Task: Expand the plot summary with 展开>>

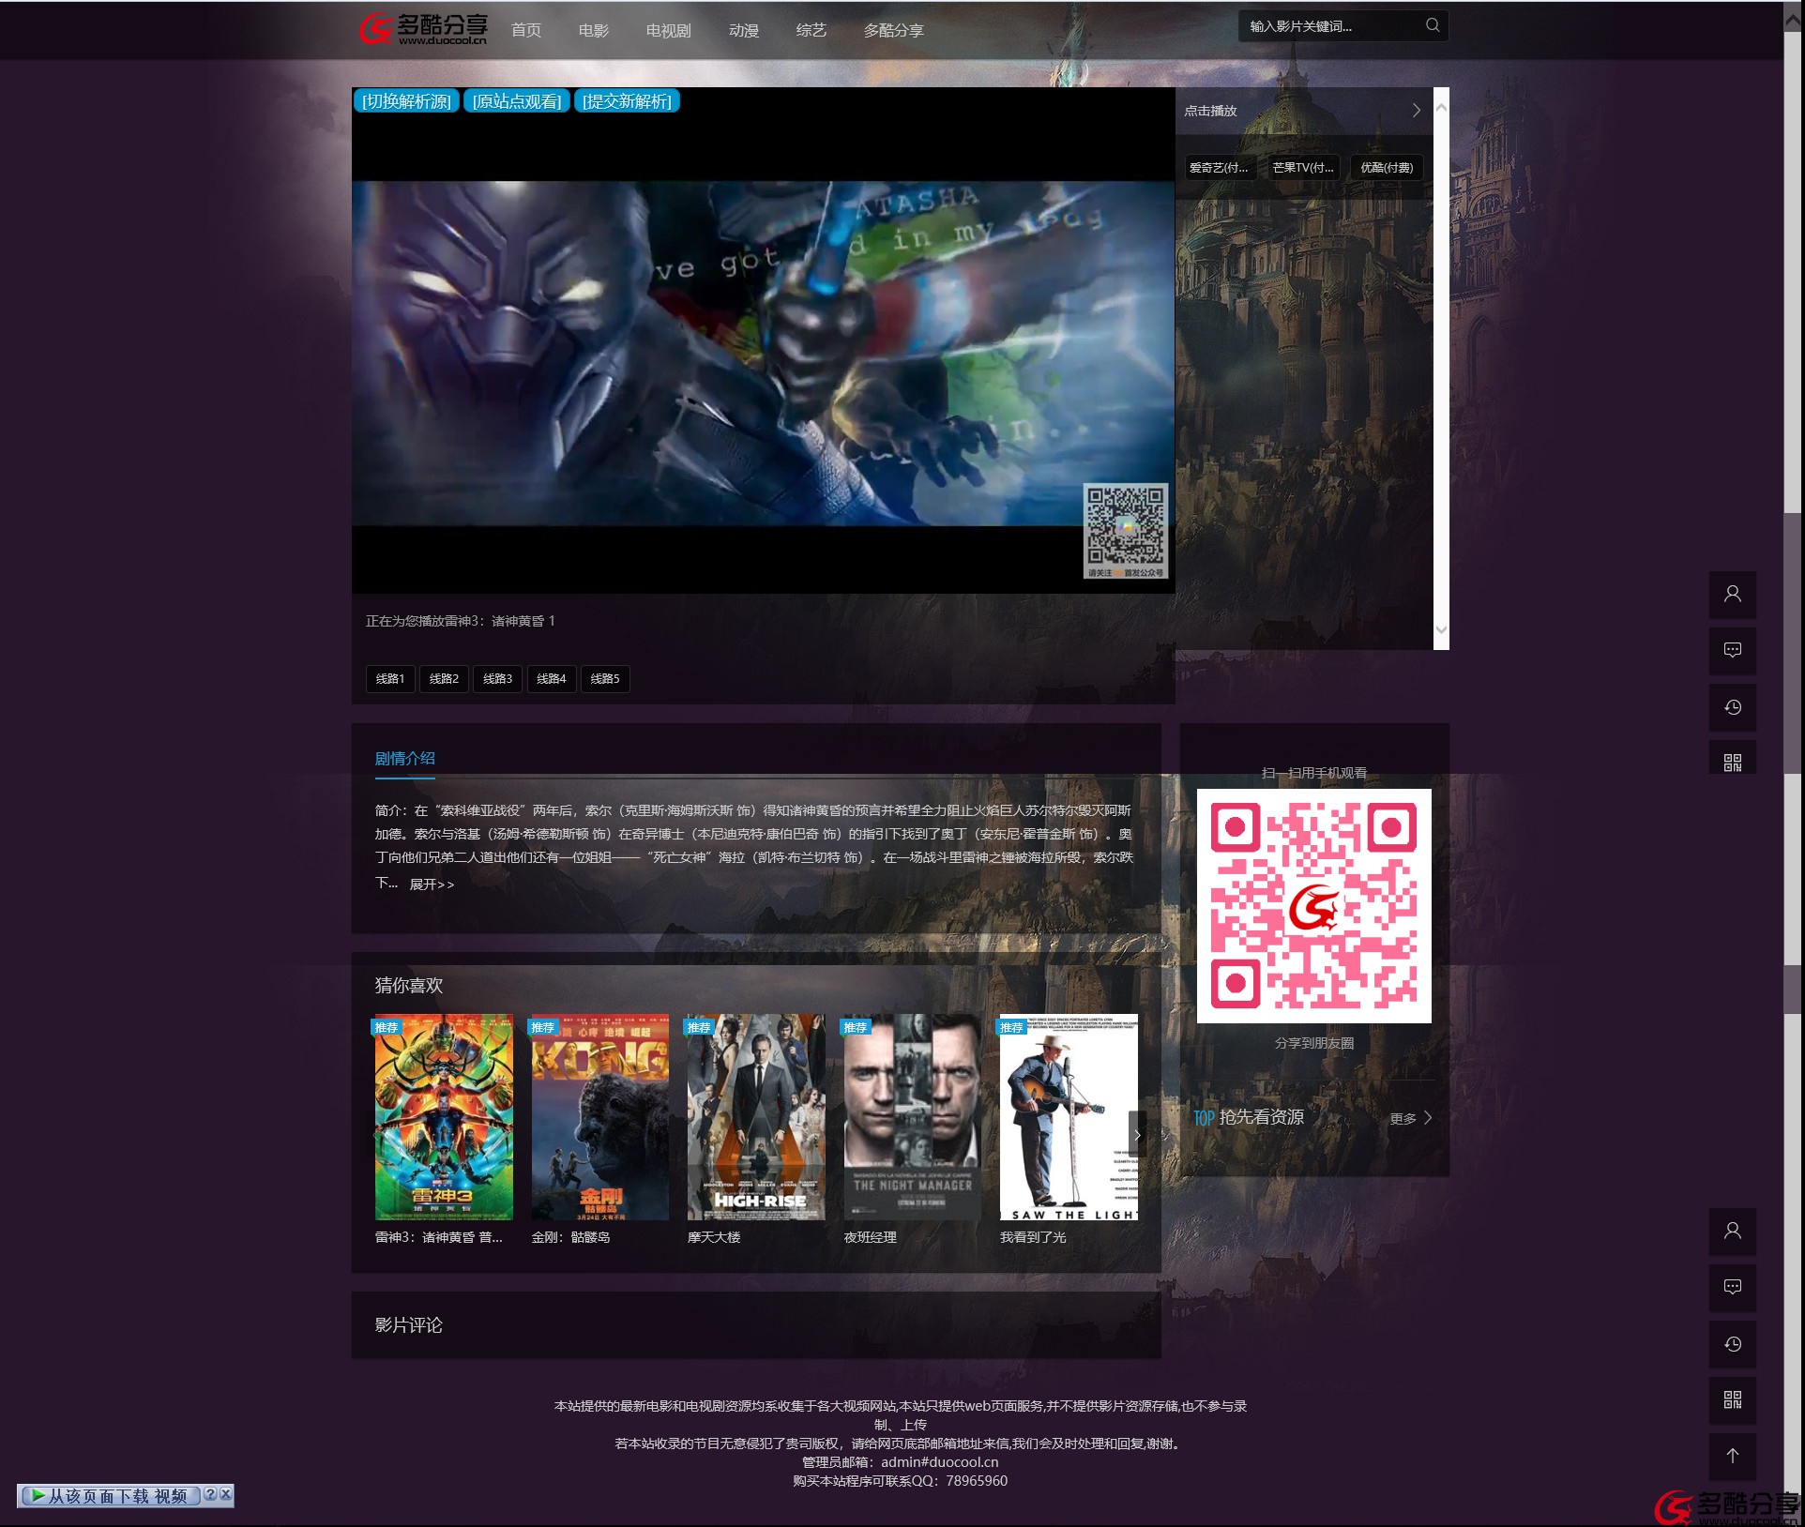Action: (x=432, y=884)
